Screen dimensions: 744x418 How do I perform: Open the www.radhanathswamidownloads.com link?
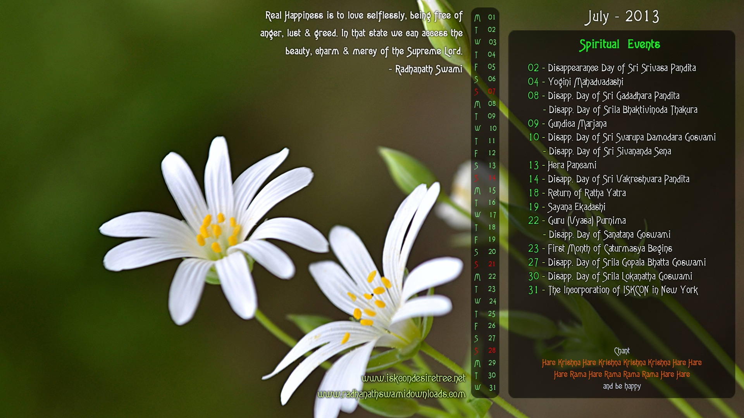[391, 394]
